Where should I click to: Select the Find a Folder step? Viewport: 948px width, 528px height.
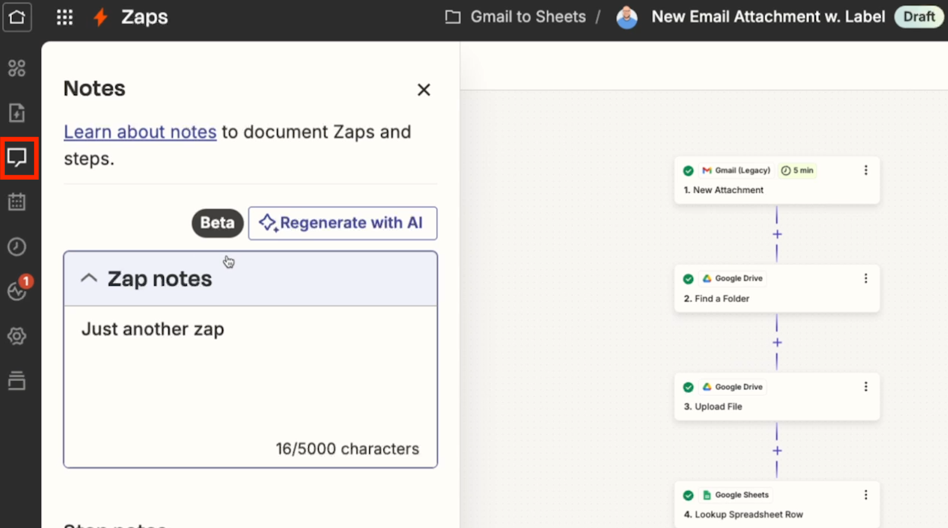point(777,289)
